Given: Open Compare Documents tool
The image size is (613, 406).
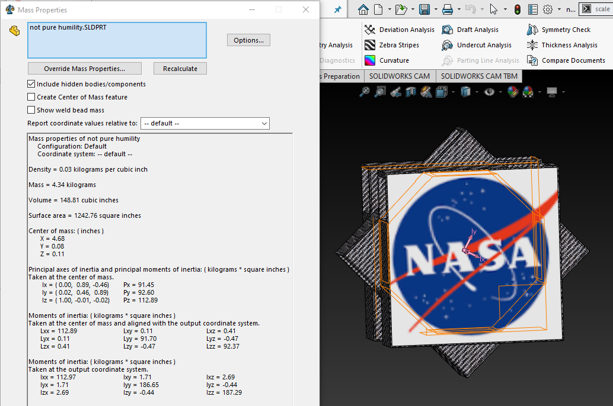Looking at the screenshot, I should 566,60.
